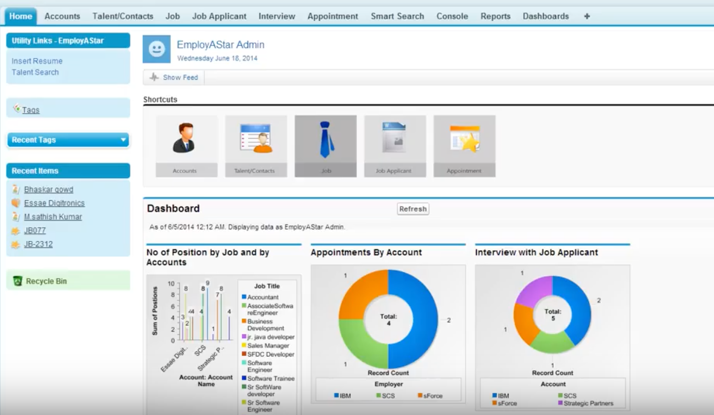Viewport: 714px width, 415px height.
Task: Open the Reports tab
Action: pos(495,16)
